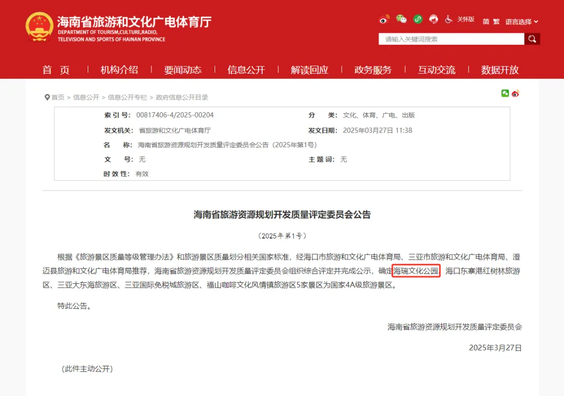Click the 首页 breadcrumb link

(x=58, y=98)
